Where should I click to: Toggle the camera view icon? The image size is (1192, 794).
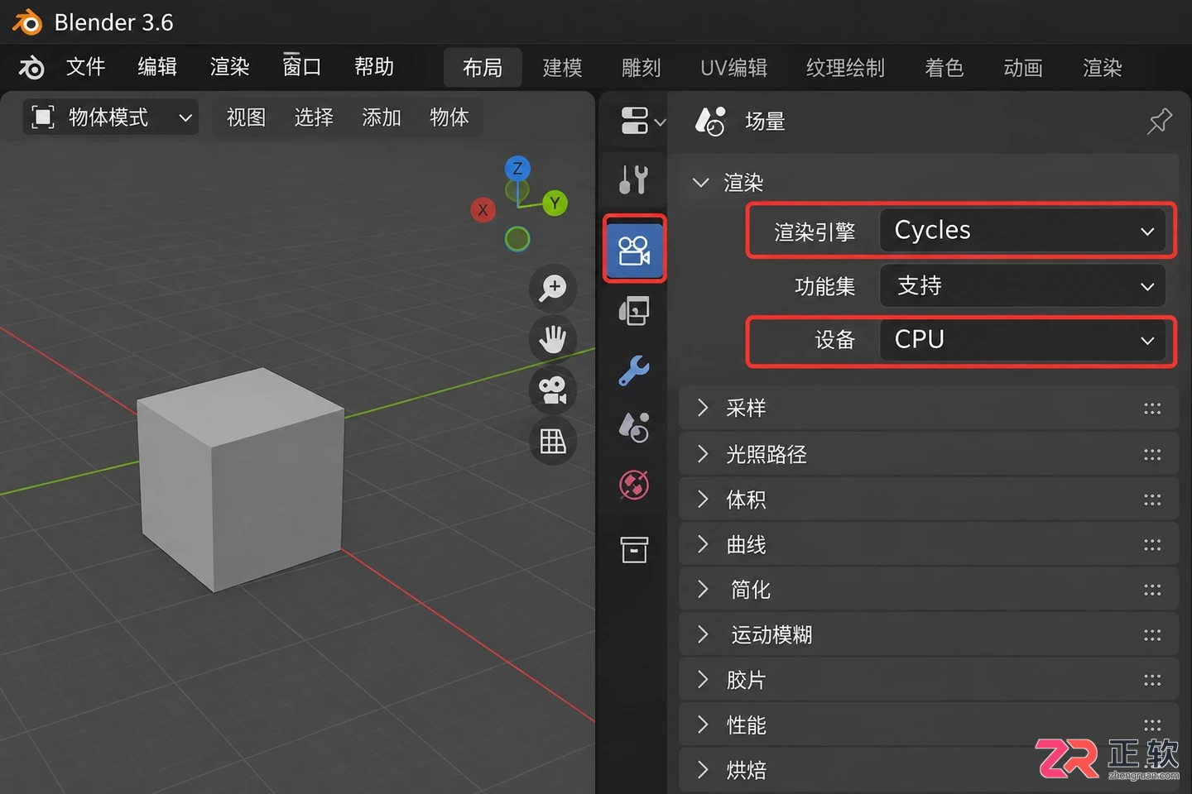[552, 390]
